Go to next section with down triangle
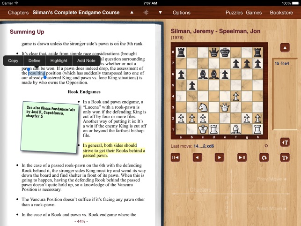The image size is (301, 226). tap(160, 13)
